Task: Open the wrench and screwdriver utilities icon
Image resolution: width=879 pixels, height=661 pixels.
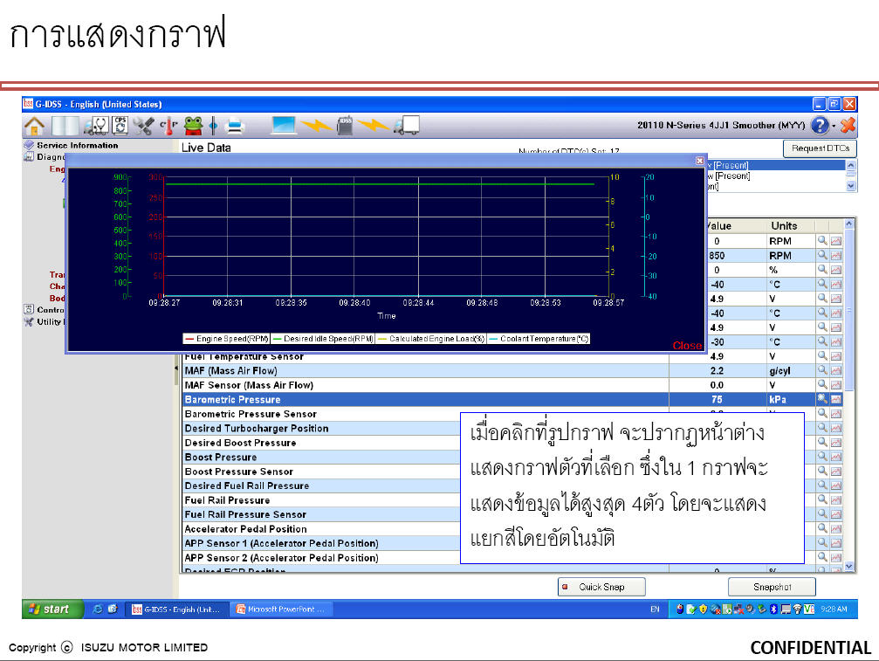Action: (143, 126)
